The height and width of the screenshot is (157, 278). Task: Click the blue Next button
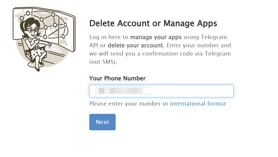(102, 122)
